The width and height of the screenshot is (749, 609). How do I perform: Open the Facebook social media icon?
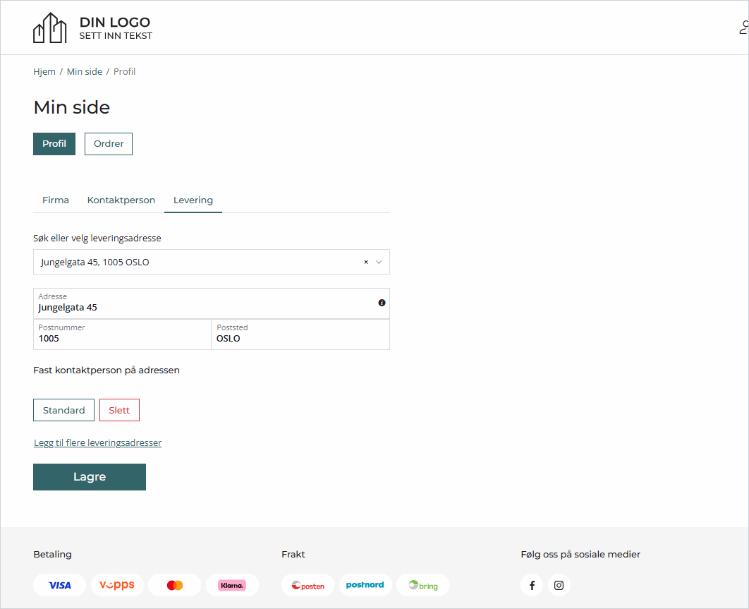click(532, 585)
